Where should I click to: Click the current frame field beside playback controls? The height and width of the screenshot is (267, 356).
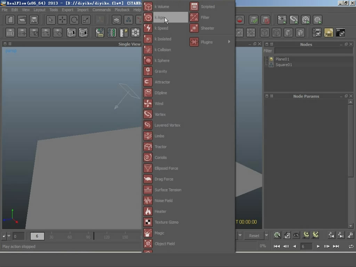coord(306,246)
